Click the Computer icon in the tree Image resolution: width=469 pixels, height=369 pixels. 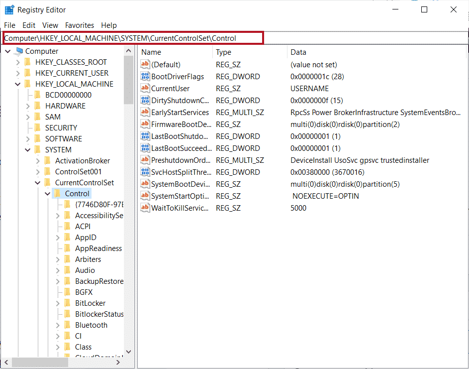(x=19, y=51)
